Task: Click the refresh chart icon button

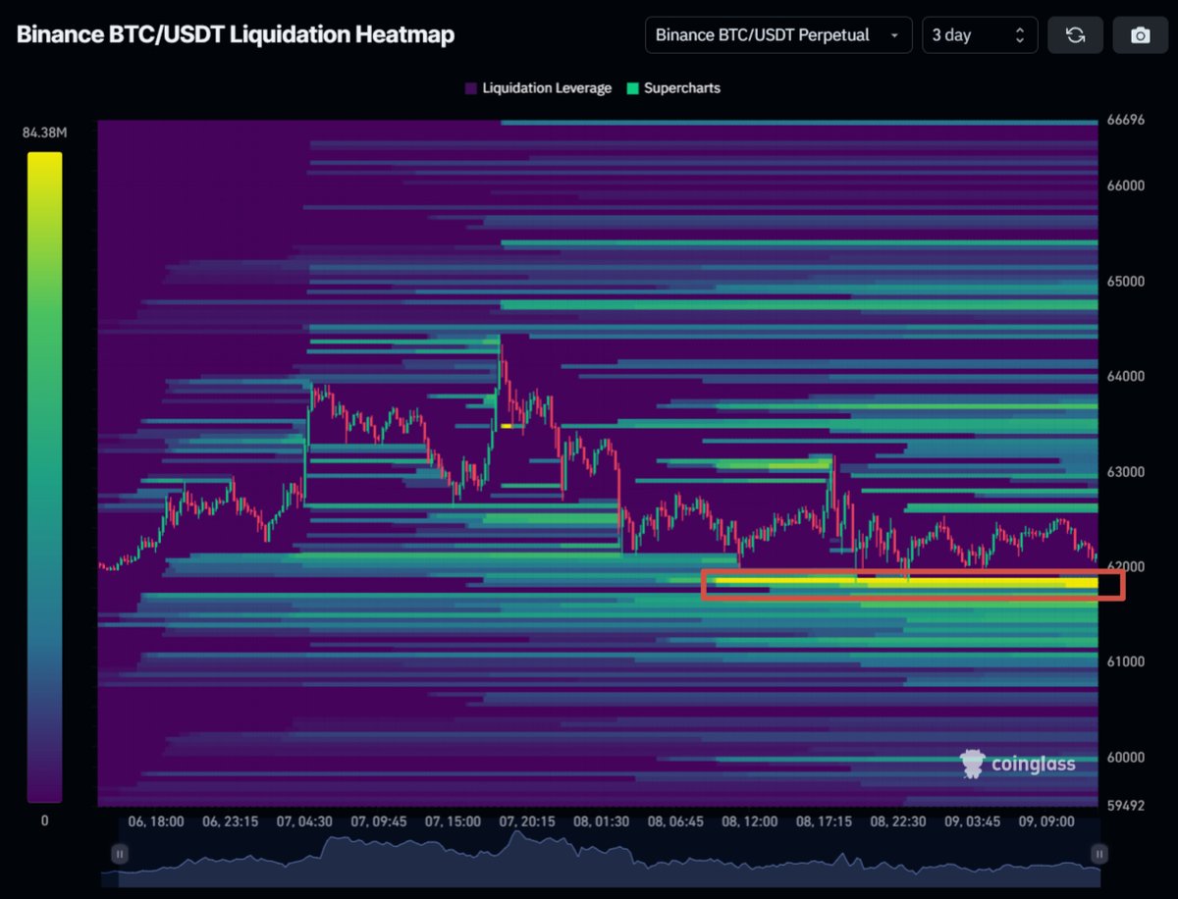Action: pos(1076,35)
